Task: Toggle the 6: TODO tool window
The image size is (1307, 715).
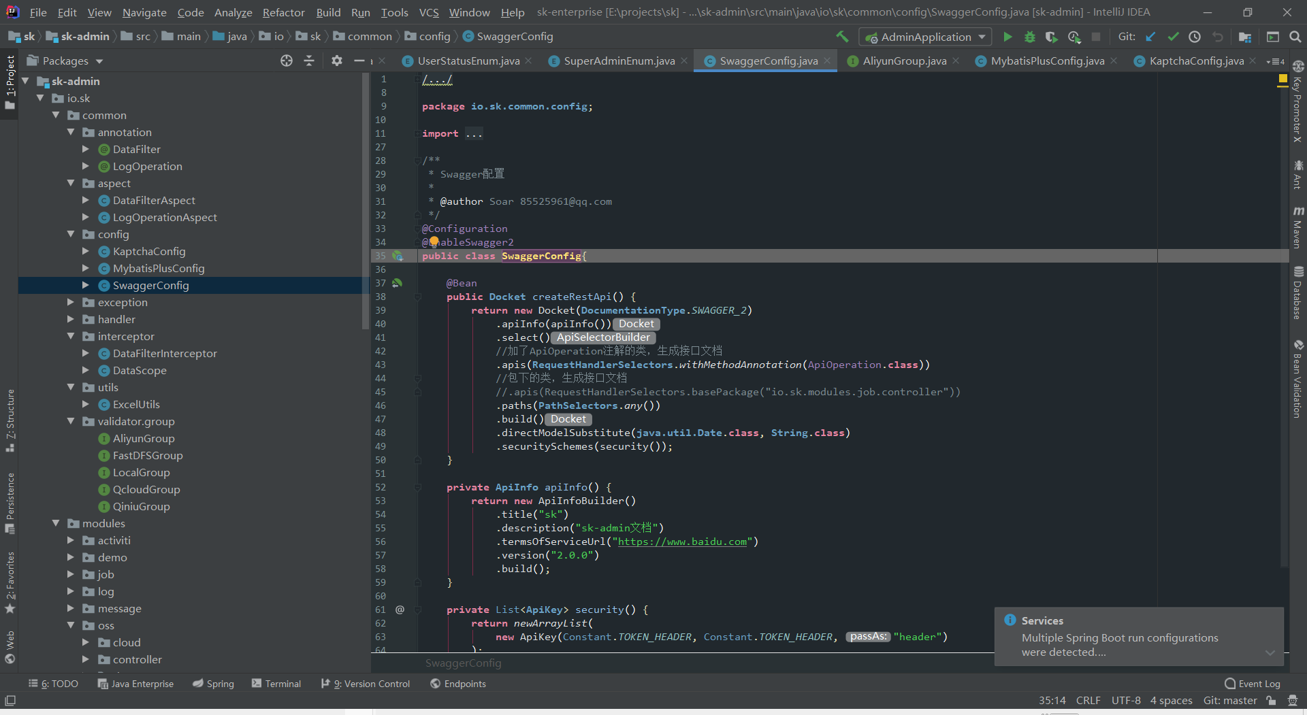Action: pyautogui.click(x=53, y=684)
